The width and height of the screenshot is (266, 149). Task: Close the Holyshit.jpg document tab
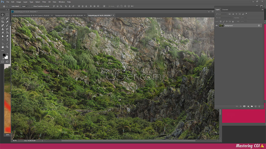point(113,15)
